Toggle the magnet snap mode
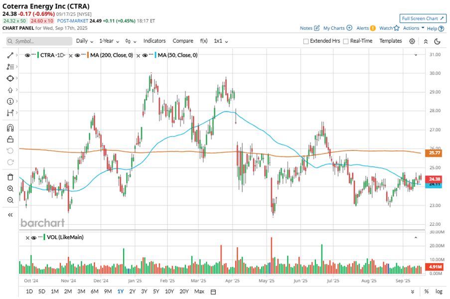The height and width of the screenshot is (299, 450). [10, 128]
